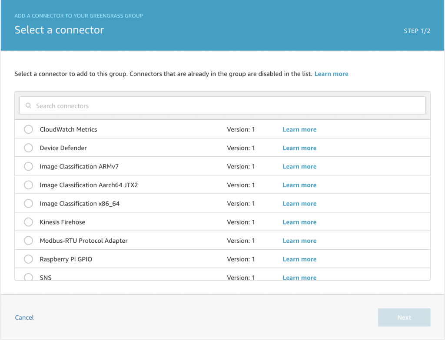Open Learn more for SNS connector
Screen dimensions: 445x340
299,277
